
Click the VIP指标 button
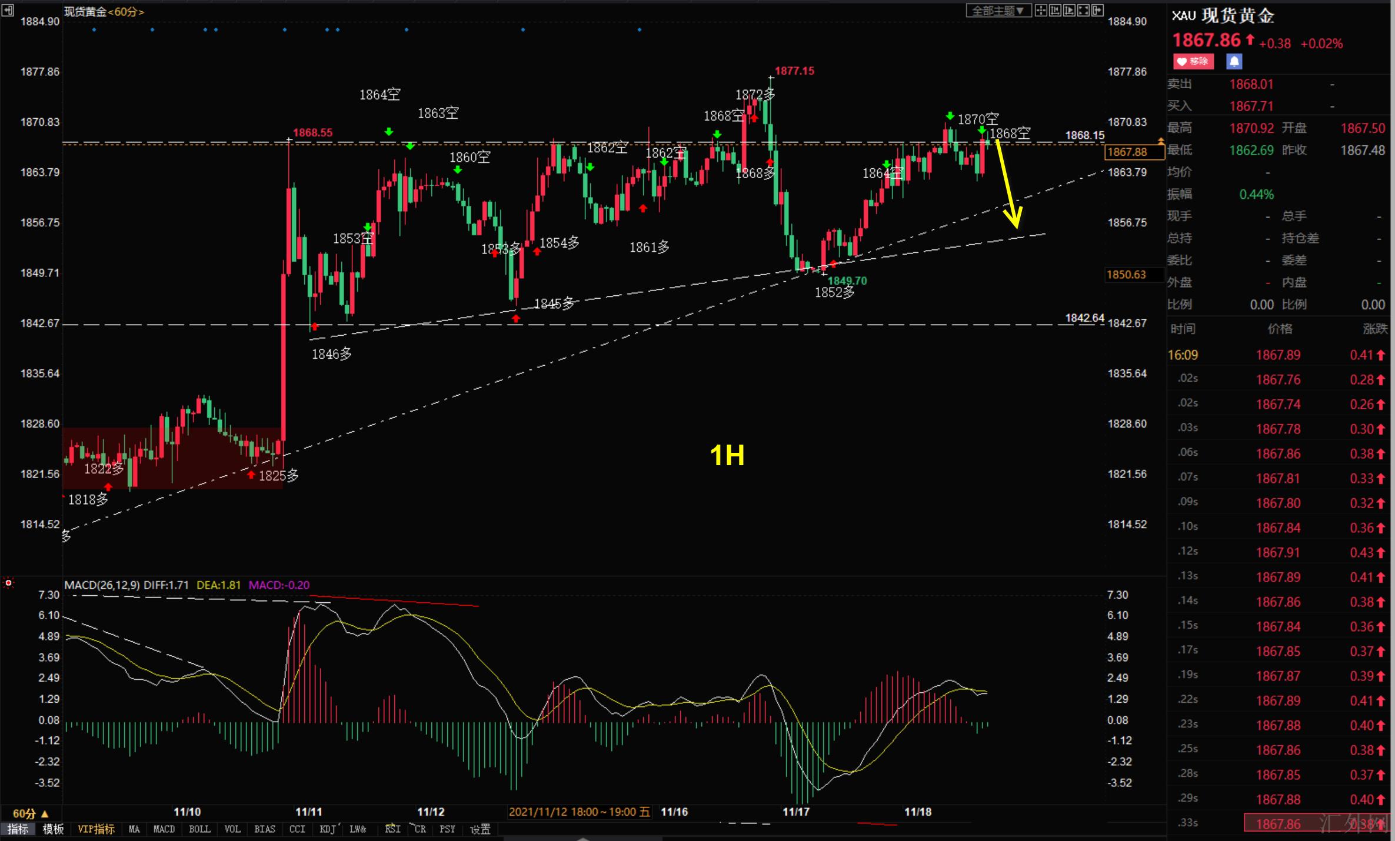pyautogui.click(x=96, y=829)
